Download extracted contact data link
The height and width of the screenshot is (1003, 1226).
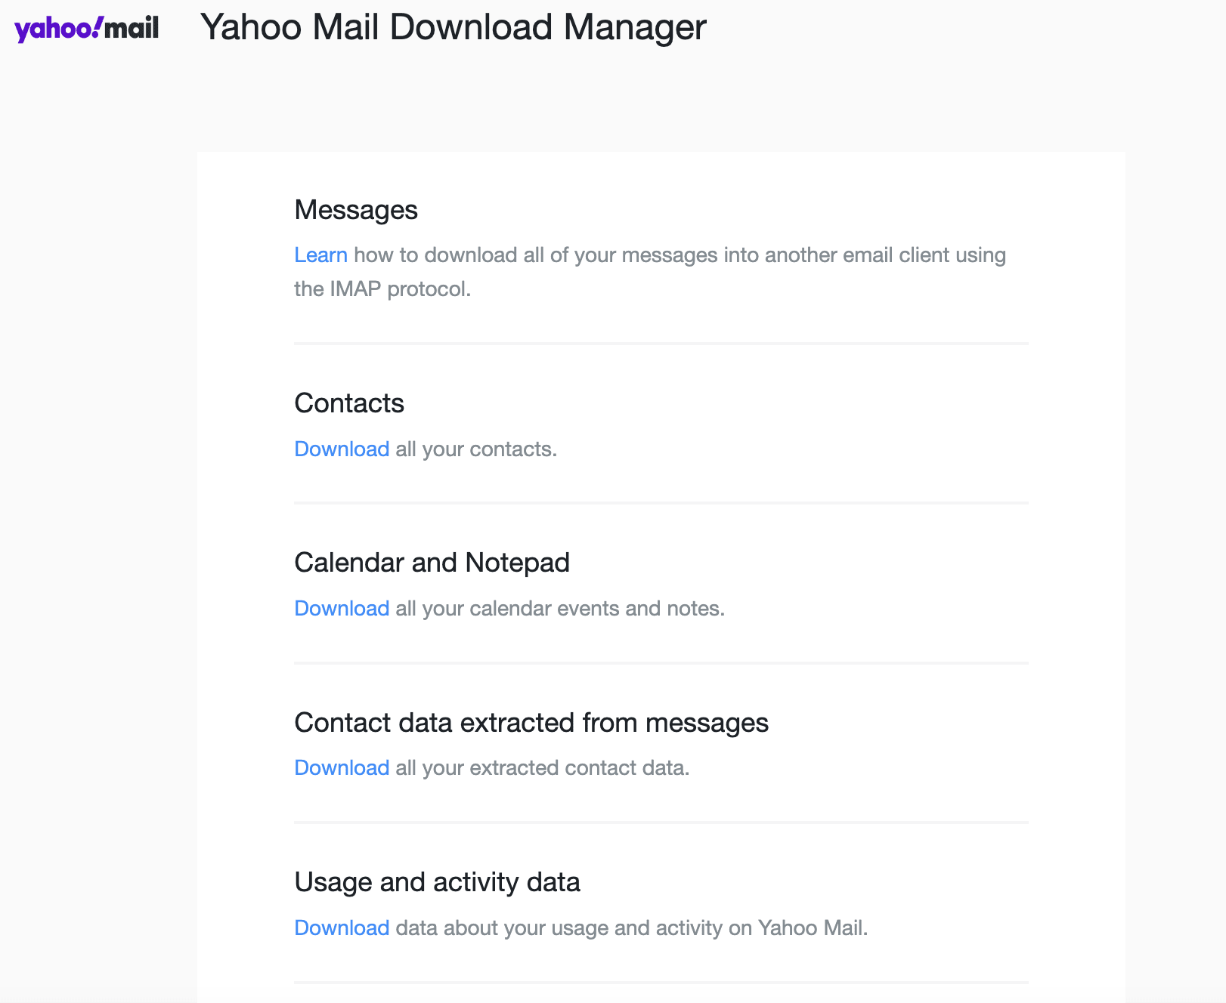[342, 768]
